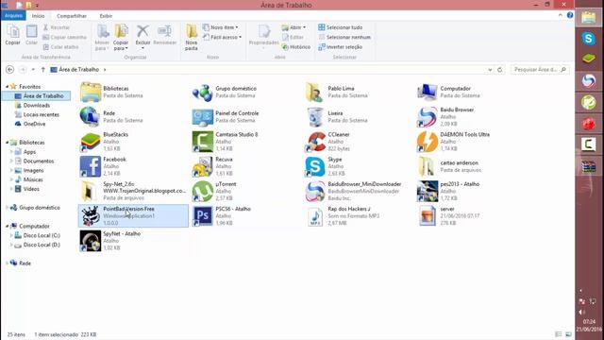This screenshot has height=340, width=604.
Task: Select the BaiduBrowser_MiniDownloader icon
Action: (315, 191)
